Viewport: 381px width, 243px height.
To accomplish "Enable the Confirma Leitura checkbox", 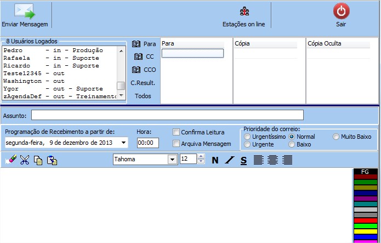I will (177, 132).
